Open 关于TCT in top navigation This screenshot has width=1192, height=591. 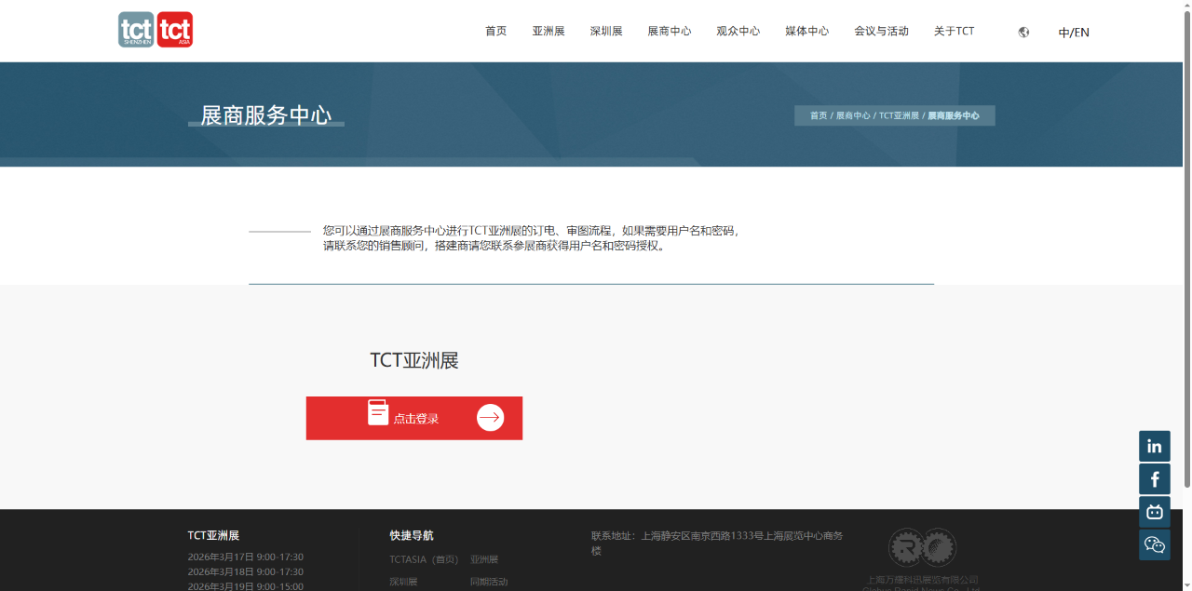pyautogui.click(x=954, y=31)
